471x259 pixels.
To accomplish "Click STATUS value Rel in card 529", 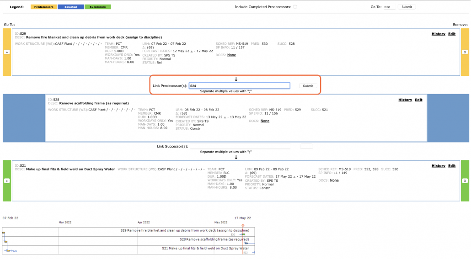I will [x=159, y=63].
